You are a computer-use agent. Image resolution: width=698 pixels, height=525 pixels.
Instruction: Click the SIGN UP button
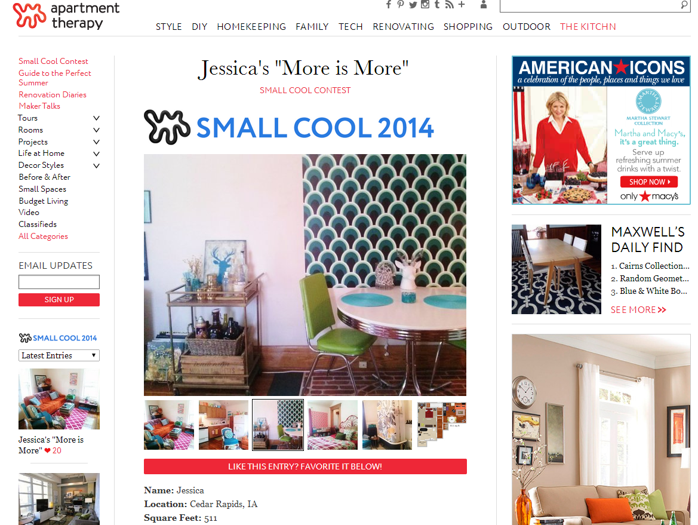(59, 300)
